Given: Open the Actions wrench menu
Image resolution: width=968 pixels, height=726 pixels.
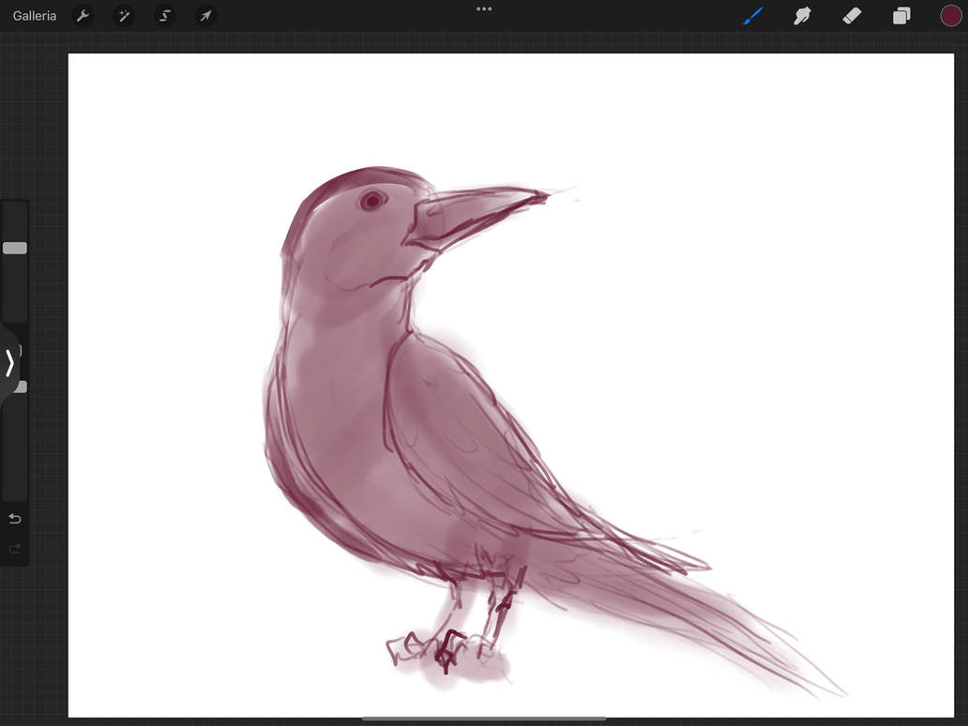Looking at the screenshot, I should 83,15.
